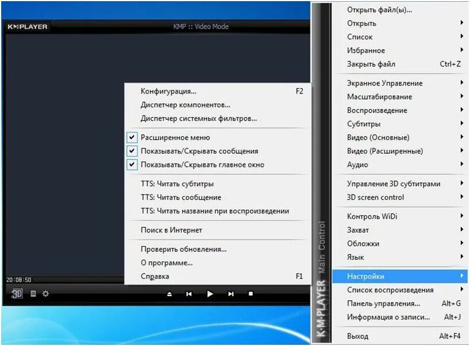Image resolution: width=470 pixels, height=346 pixels.
Task: Click the 20:08:50 time display
Action: click(x=18, y=279)
